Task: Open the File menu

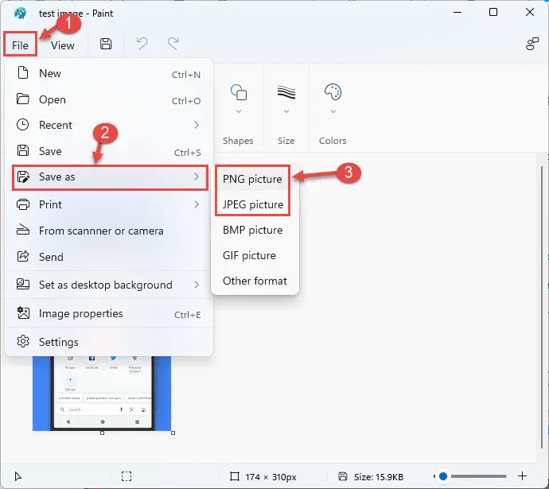Action: click(x=20, y=45)
